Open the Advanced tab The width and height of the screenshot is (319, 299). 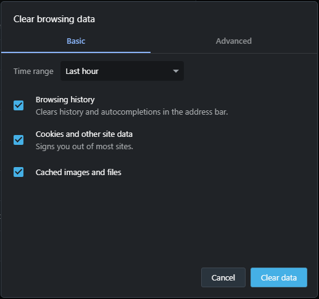tap(234, 41)
